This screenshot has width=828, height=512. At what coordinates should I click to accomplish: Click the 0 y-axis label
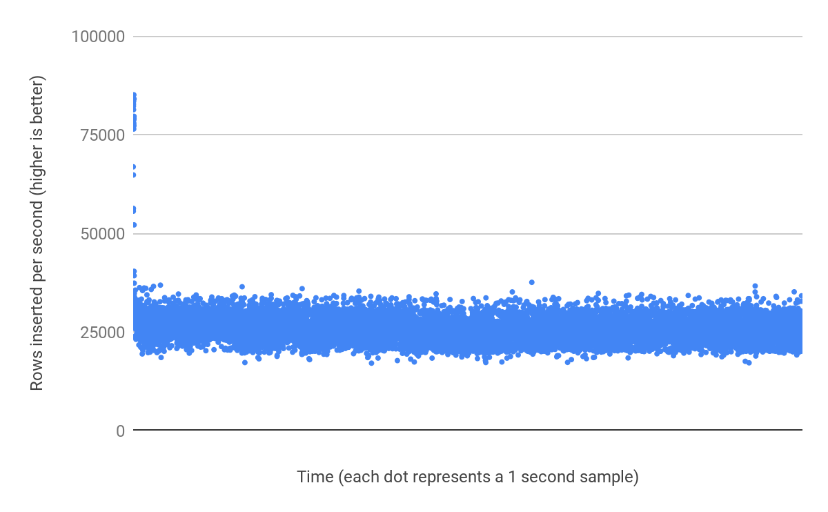pyautogui.click(x=120, y=431)
